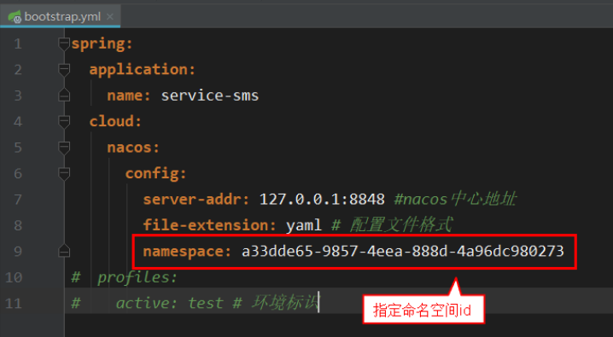Click line number 1 in gutter

18,44
